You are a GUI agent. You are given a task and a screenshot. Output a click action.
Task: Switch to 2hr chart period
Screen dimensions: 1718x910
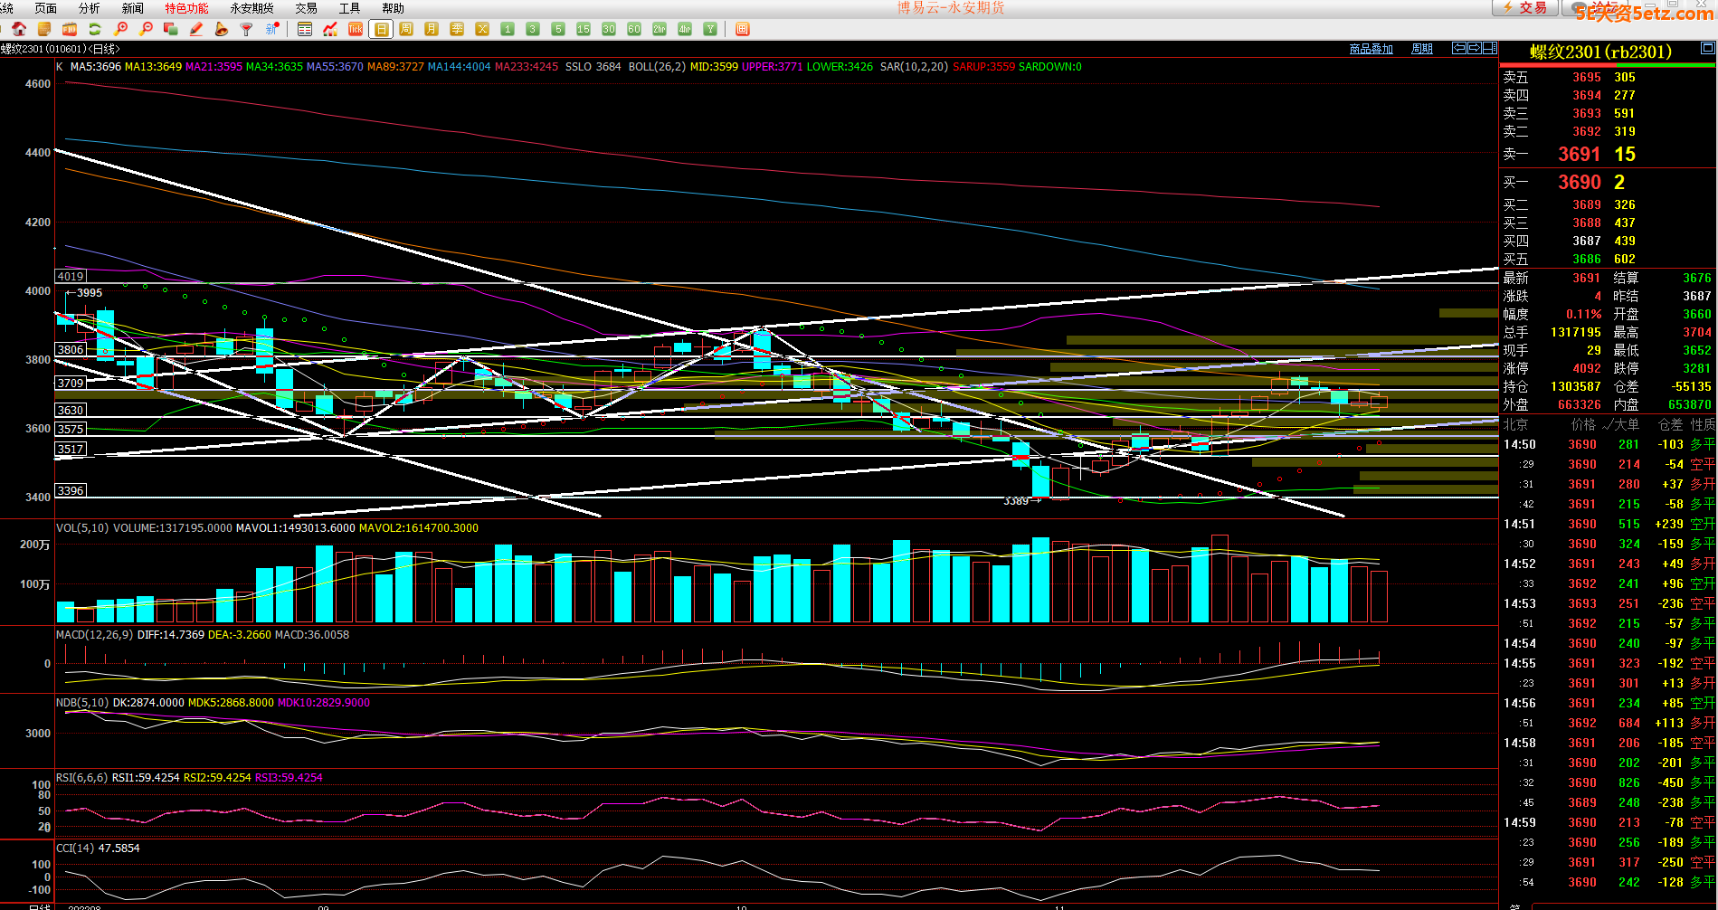click(x=660, y=29)
